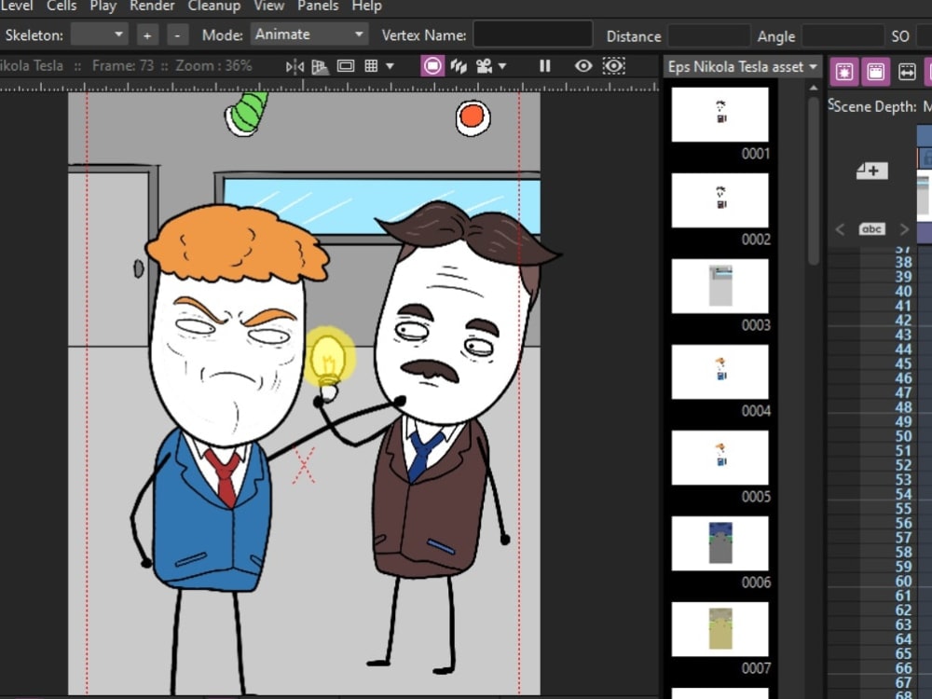Select level strip frame 0006 thumbnail

coord(720,543)
